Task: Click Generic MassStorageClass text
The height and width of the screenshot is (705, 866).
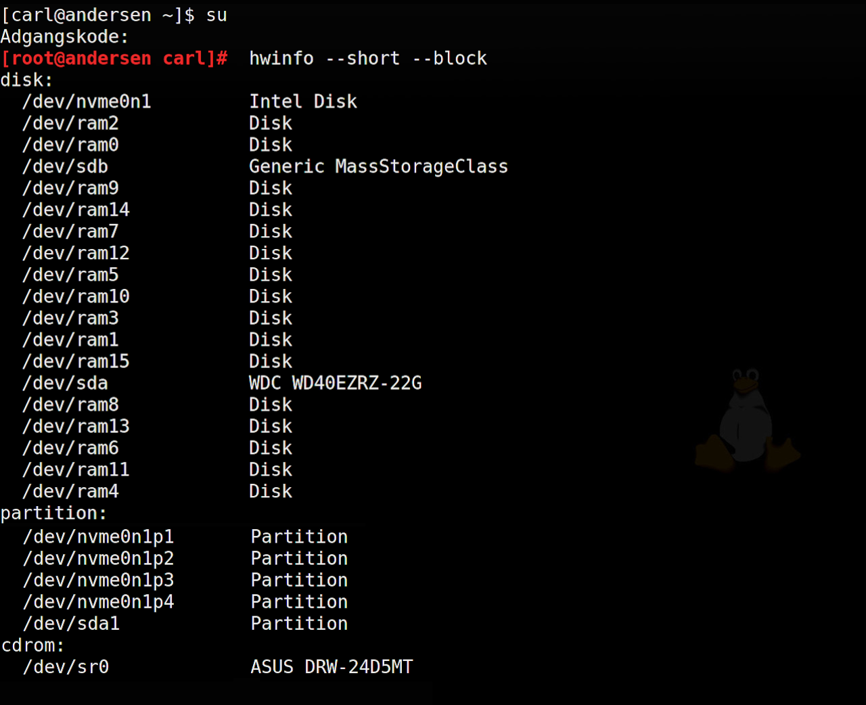Action: pos(378,167)
